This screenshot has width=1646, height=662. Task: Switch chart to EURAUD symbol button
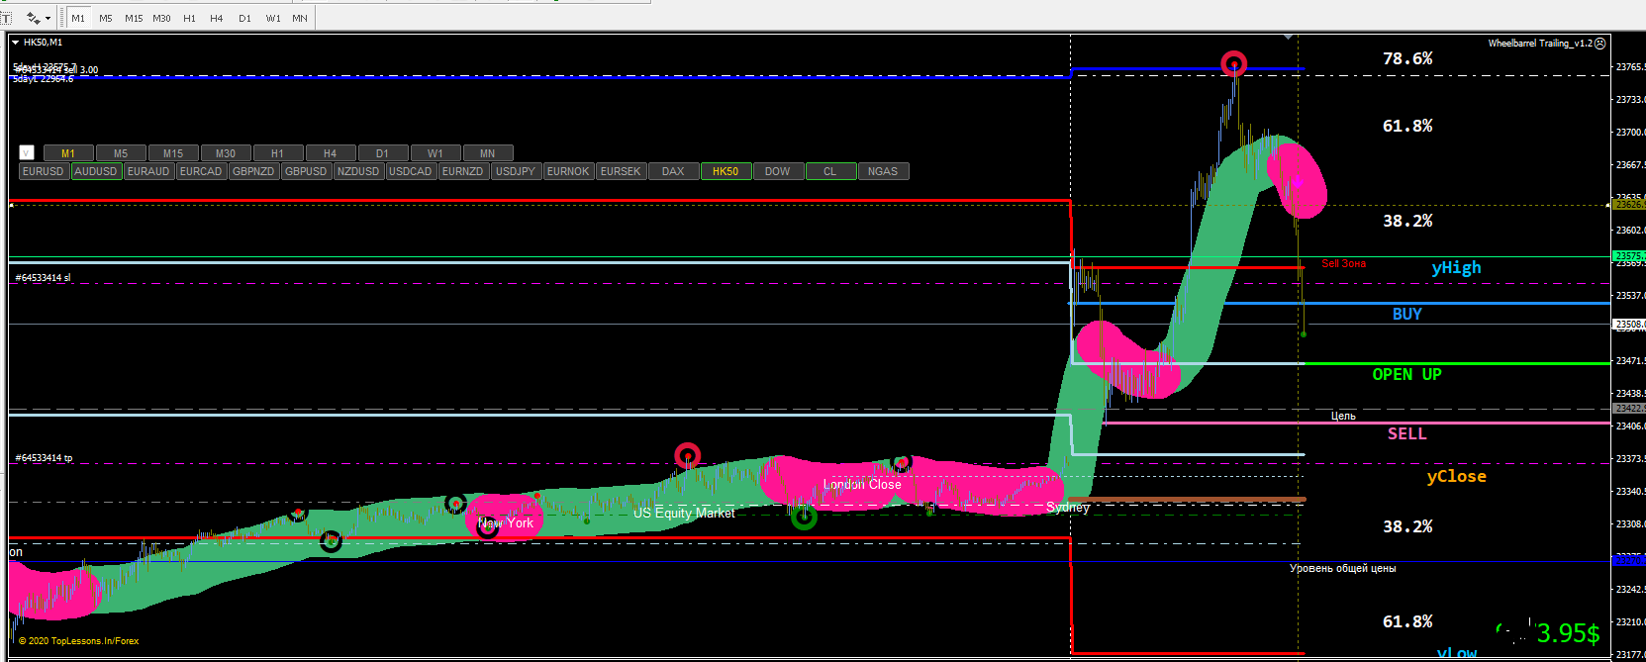pyautogui.click(x=148, y=171)
